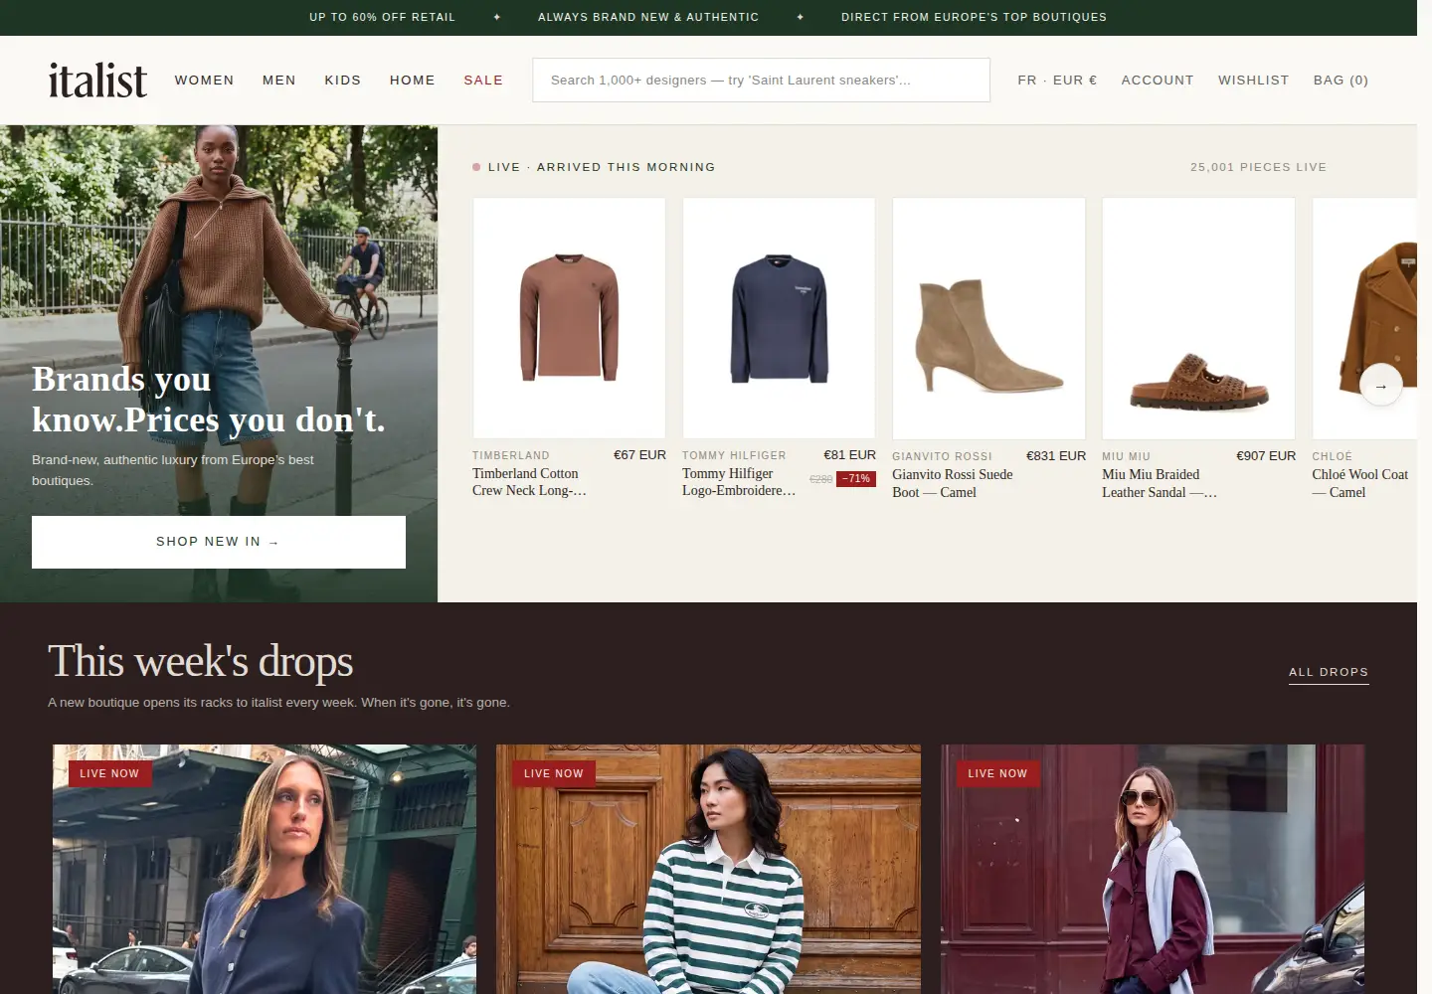The height and width of the screenshot is (994, 1432).
Task: Click the 25,001 PIECES LIVE counter
Action: click(1258, 167)
